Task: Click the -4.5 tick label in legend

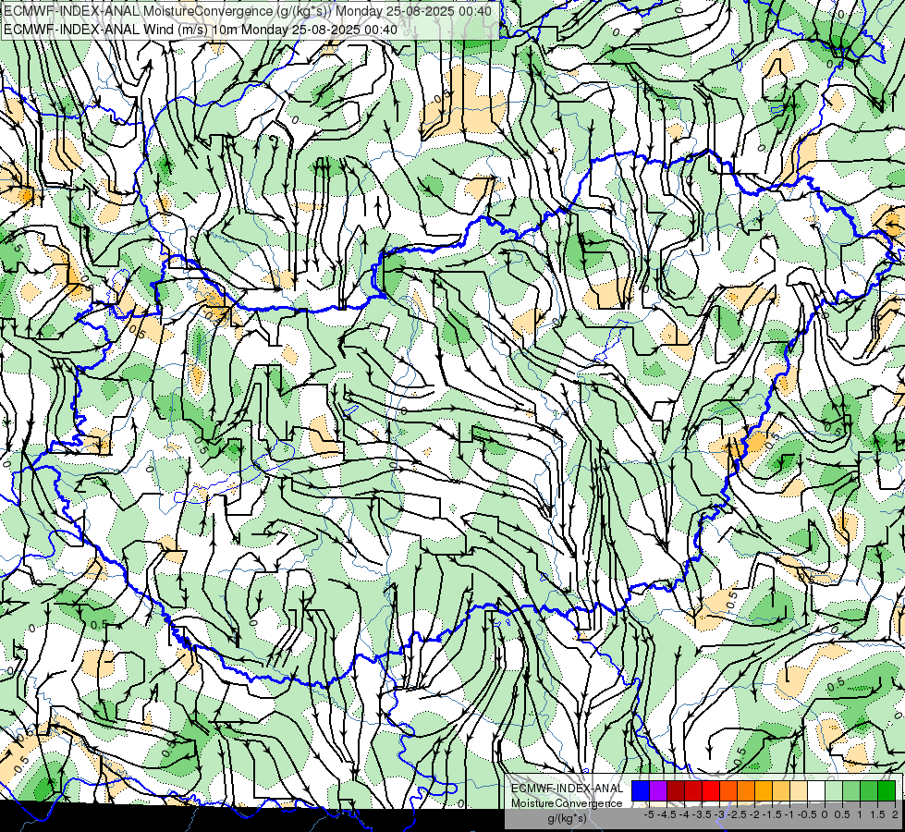Action: point(667,814)
